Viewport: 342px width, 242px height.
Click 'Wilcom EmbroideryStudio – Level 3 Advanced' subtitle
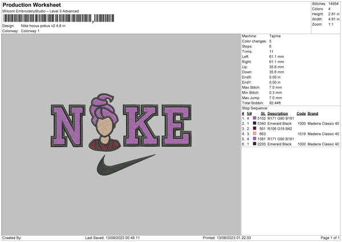40,11
